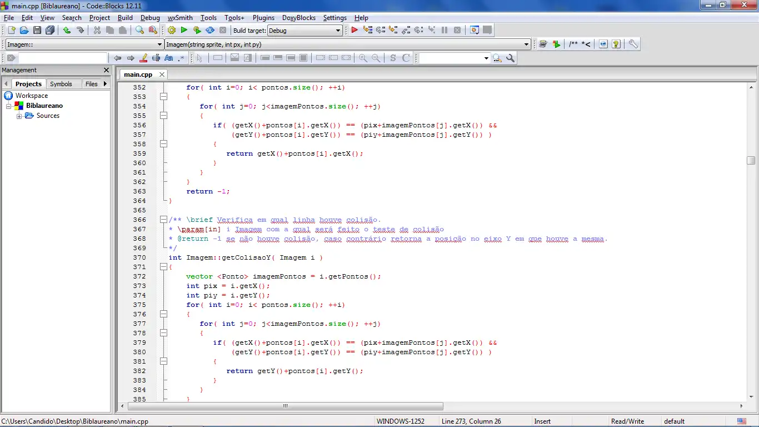Click the Open file folder icon

(24, 30)
